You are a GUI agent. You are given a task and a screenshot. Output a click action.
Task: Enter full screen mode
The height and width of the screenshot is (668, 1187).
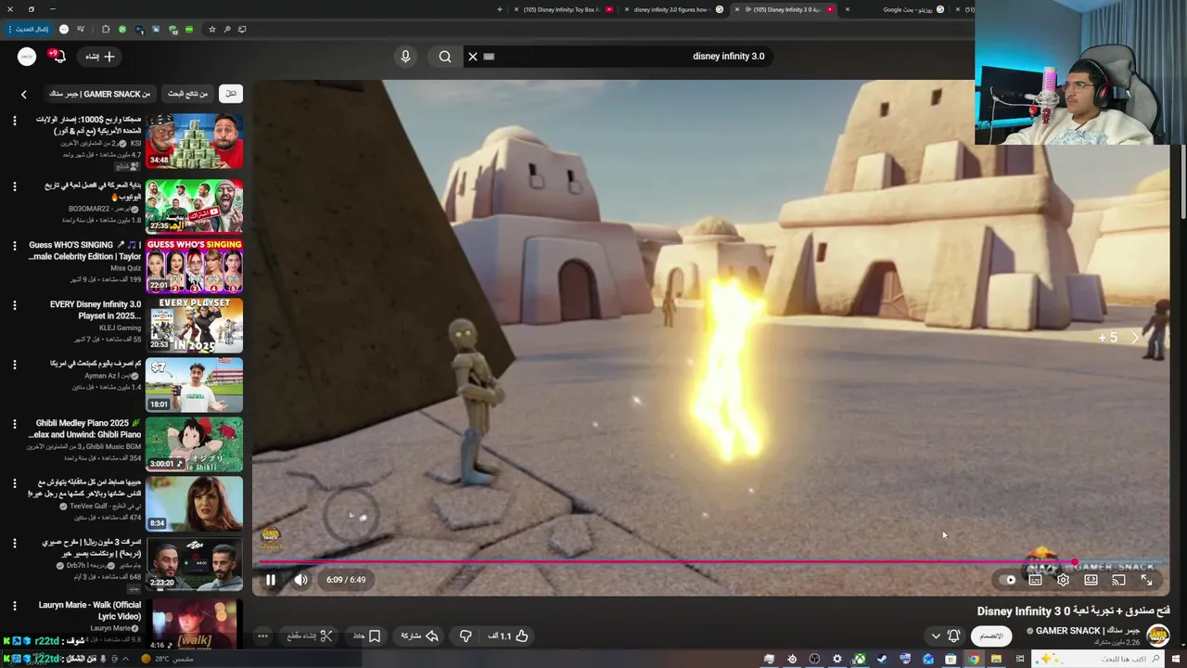click(x=1146, y=580)
